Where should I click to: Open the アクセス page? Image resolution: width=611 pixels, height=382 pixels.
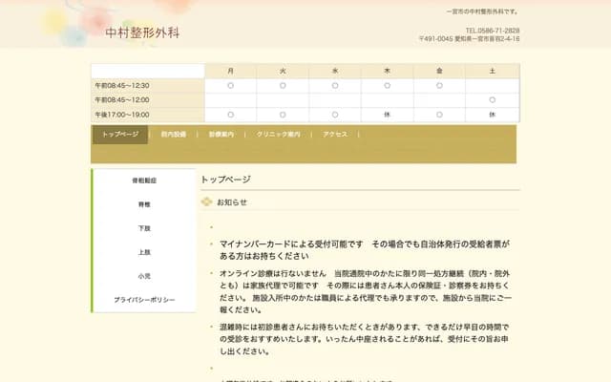click(x=335, y=135)
